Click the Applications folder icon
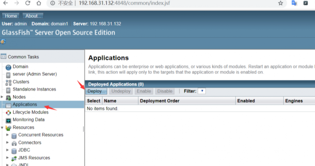The height and width of the screenshot is (166, 315). tap(9, 105)
